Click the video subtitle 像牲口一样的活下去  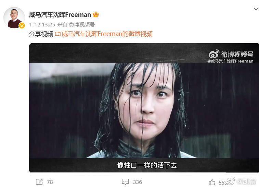(x=147, y=165)
